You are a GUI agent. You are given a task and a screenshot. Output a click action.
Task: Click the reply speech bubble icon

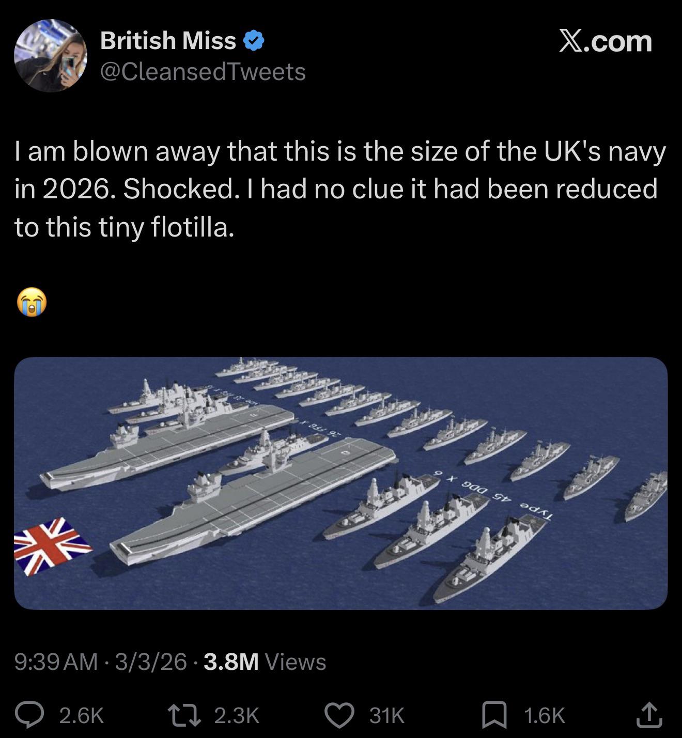pos(30,715)
